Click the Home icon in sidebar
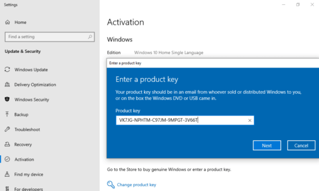 click(8, 22)
